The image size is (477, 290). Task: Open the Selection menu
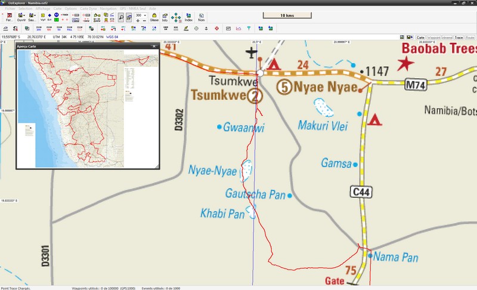point(25,8)
